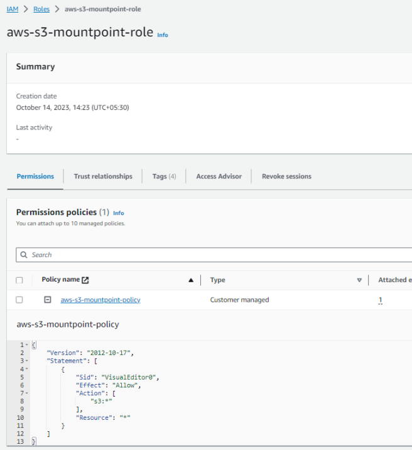Navigate to Roles in the breadcrumb
Screen dimensions: 412x450
click(x=41, y=9)
